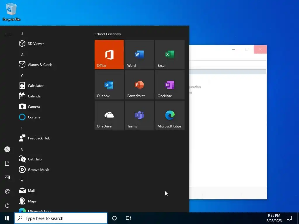Open the Outlook tile
299x224 pixels.
(x=109, y=85)
